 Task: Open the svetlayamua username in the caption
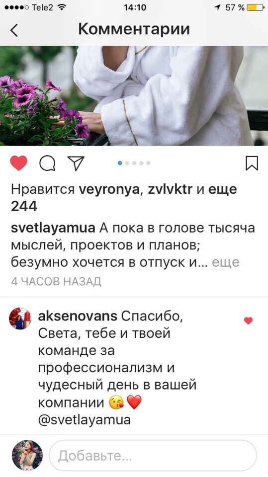coord(53,229)
